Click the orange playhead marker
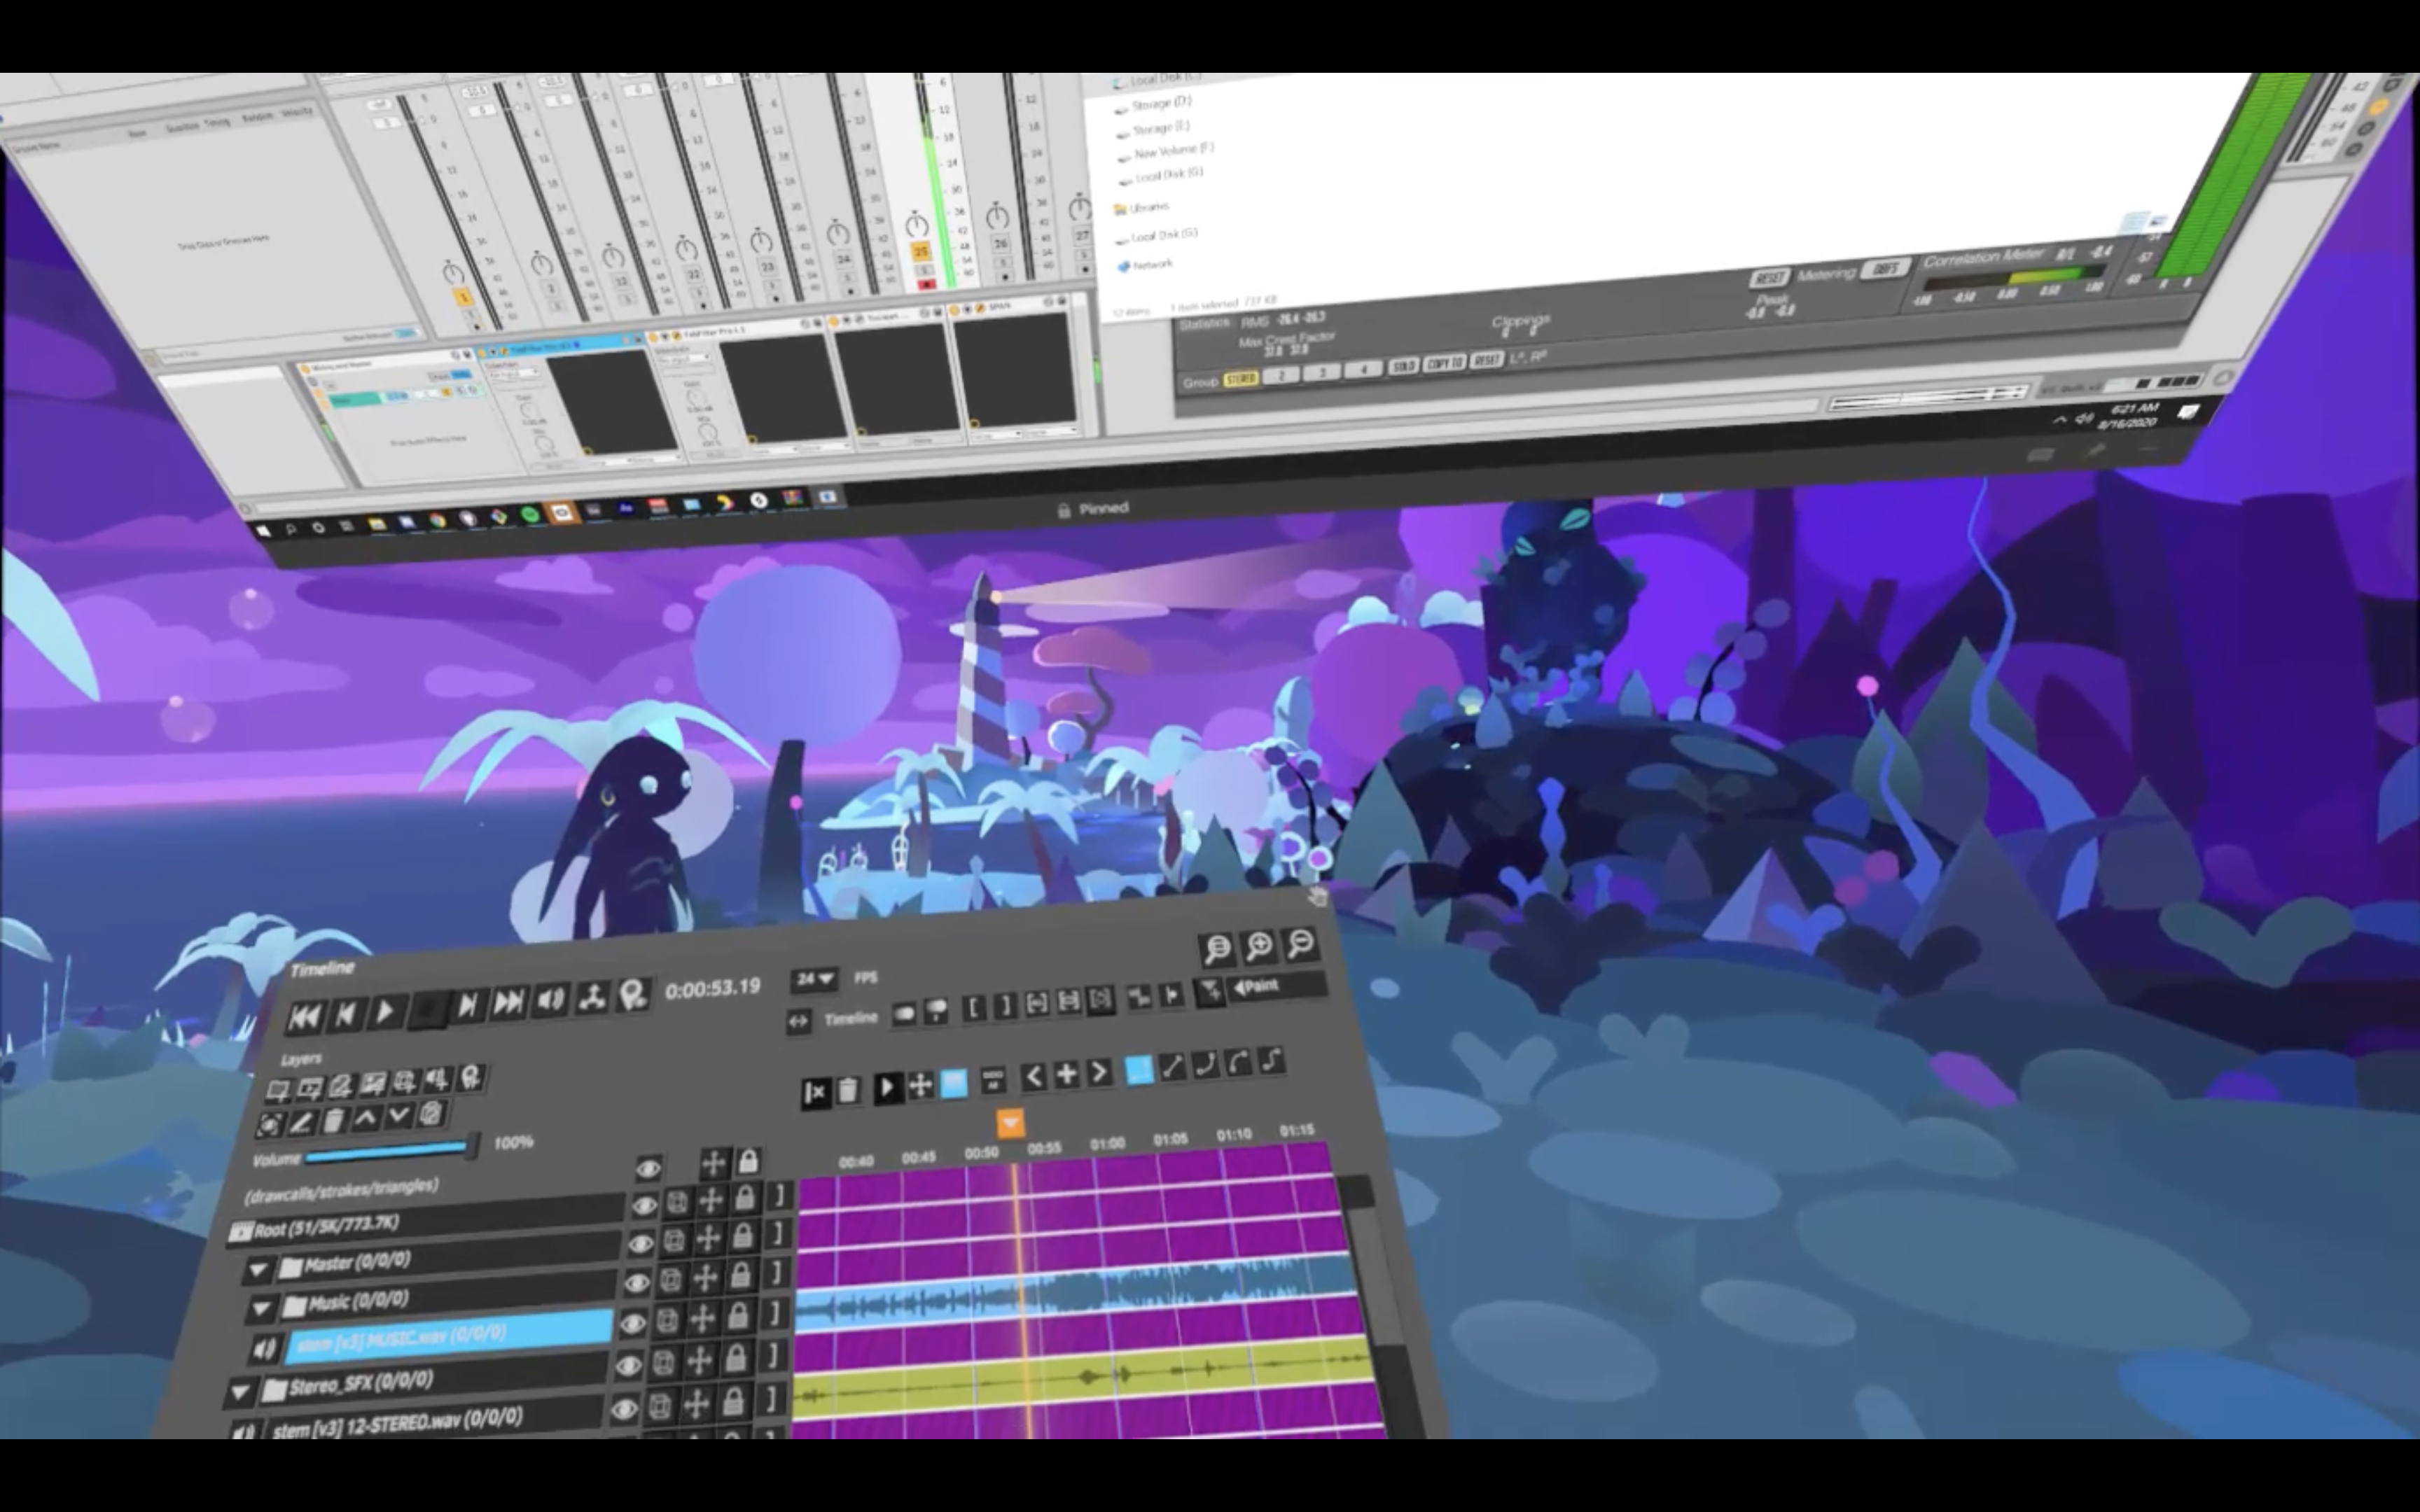The width and height of the screenshot is (2420, 1512). (1010, 1124)
